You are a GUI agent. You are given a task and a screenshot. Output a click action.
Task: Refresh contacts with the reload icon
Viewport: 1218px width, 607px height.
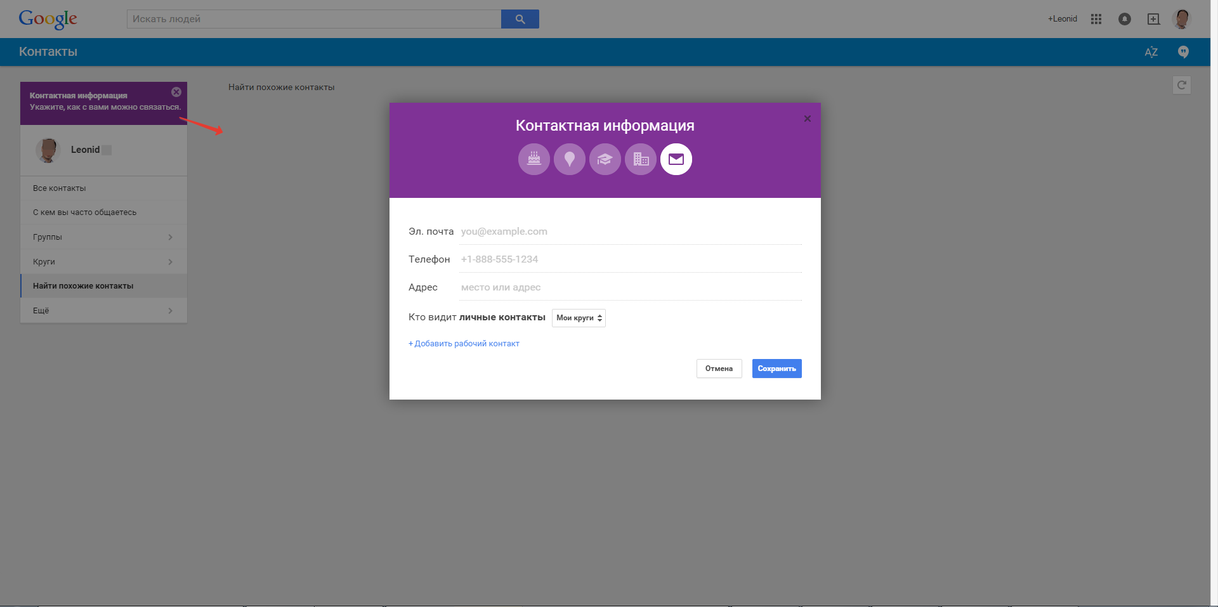1181,84
